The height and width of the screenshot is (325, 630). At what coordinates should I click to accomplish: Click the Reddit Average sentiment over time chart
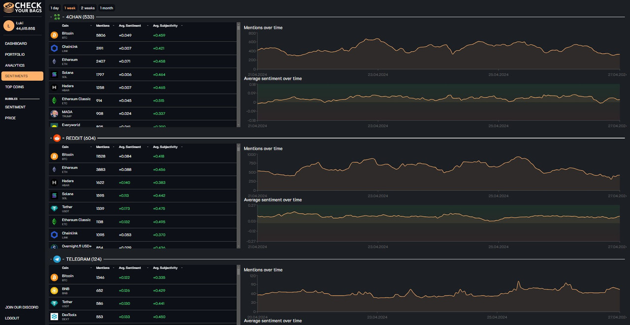coord(438,223)
